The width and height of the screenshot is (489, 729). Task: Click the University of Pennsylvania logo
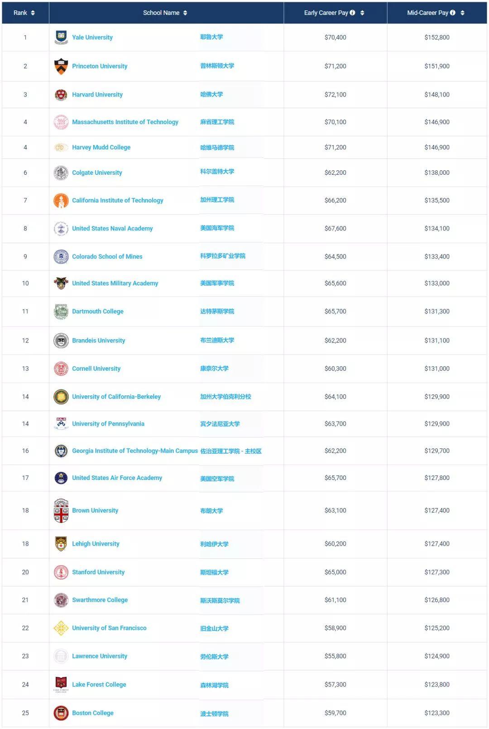pos(61,424)
